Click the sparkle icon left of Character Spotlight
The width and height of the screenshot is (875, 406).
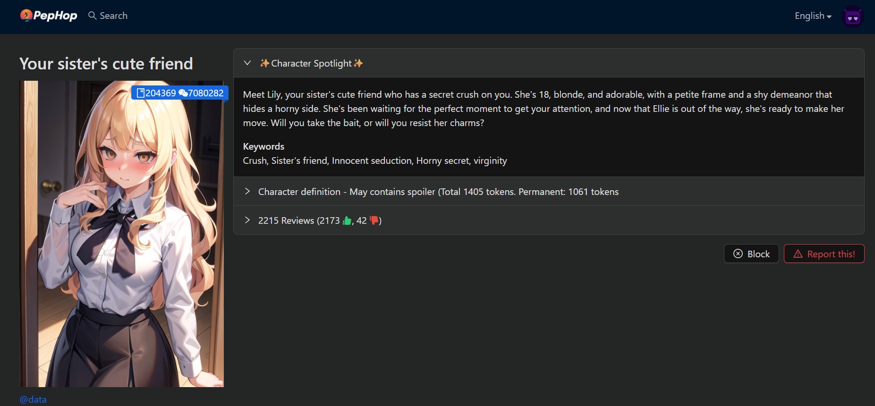264,63
